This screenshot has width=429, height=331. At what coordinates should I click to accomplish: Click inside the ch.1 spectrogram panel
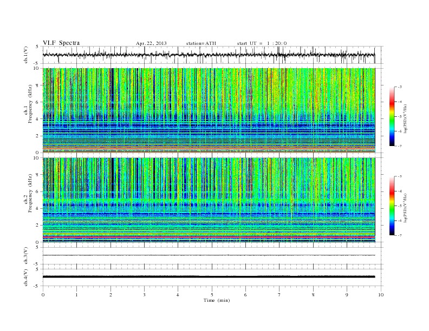click(209, 110)
